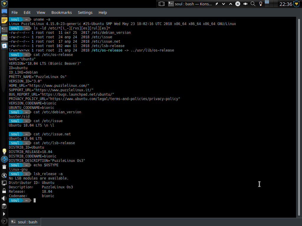Image resolution: width=302 pixels, height=226 pixels.
Task: Click the terminal cursor at the last prompt
Action: [x=35, y=200]
